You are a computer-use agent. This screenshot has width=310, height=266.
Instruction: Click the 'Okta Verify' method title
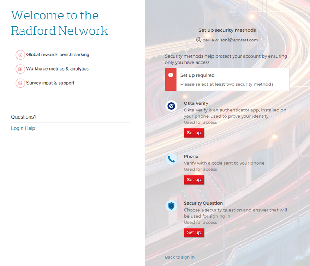pyautogui.click(x=196, y=103)
